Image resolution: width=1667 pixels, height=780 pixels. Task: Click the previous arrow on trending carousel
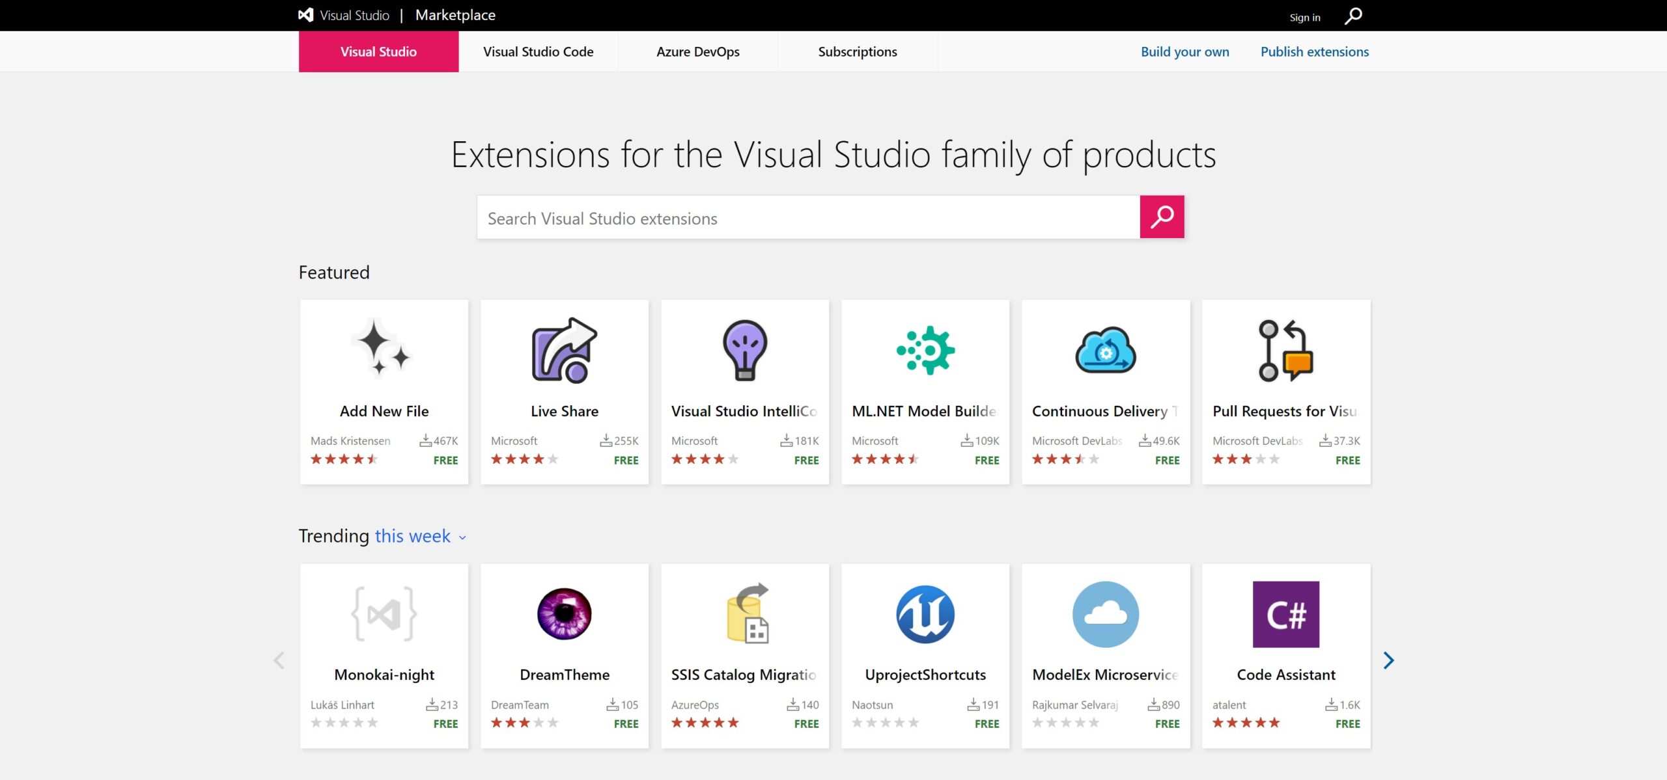pyautogui.click(x=279, y=661)
